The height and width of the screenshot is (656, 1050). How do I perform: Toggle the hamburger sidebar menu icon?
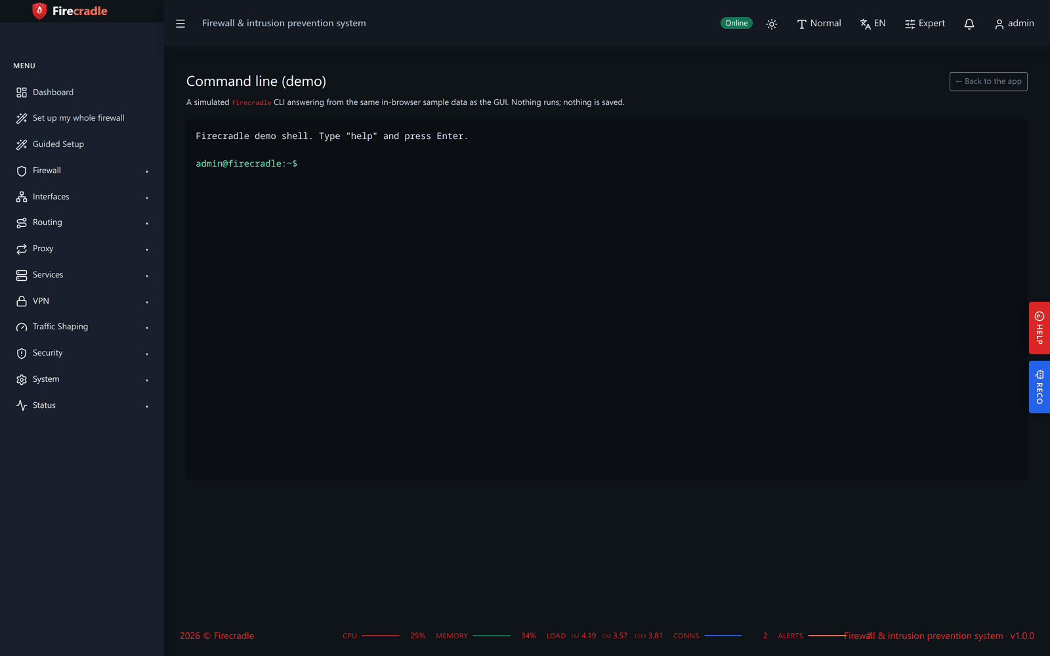[180, 24]
